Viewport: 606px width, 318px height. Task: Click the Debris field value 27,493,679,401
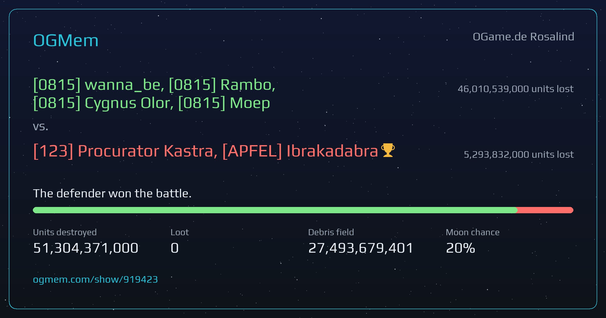pyautogui.click(x=361, y=248)
